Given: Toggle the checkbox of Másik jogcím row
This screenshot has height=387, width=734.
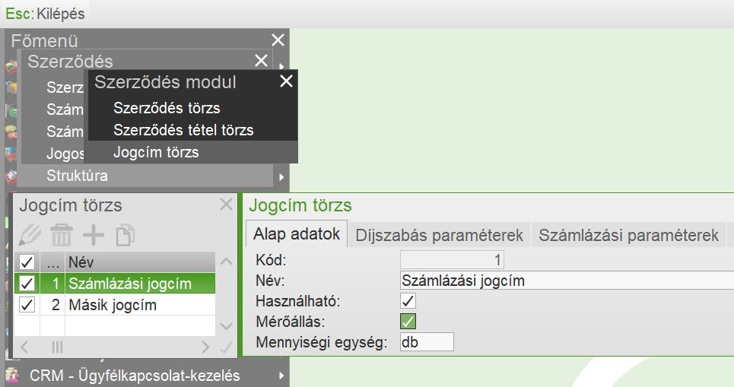Looking at the screenshot, I should coord(27,305).
